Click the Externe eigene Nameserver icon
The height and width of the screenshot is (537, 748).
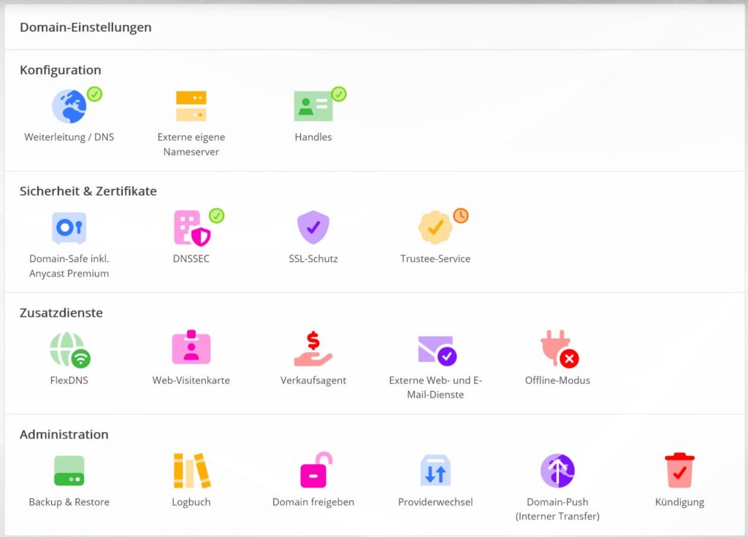[191, 107]
